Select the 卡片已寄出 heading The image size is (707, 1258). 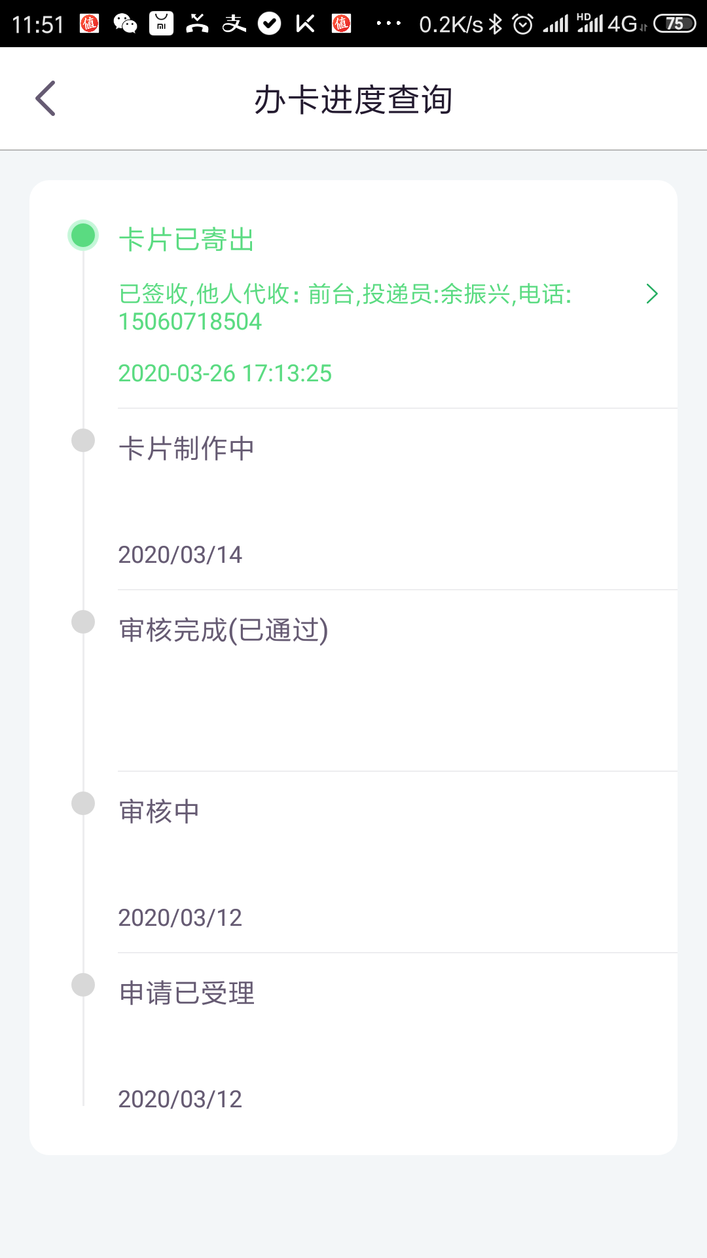click(187, 240)
